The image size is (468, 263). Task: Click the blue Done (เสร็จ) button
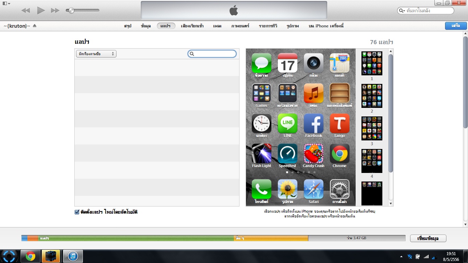point(456,26)
